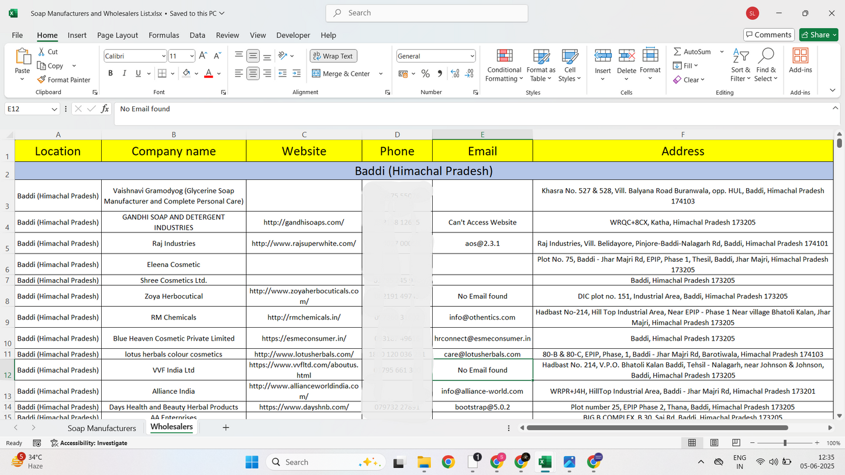Open Excel from the Windows taskbar
This screenshot has width=845, height=475.
pos(544,462)
